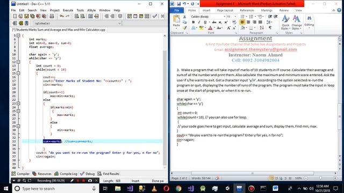Screen dimensions: 344x193
Task: Toggle Italic formatting in Word ribbon
Action: pyautogui.click(x=199, y=22)
